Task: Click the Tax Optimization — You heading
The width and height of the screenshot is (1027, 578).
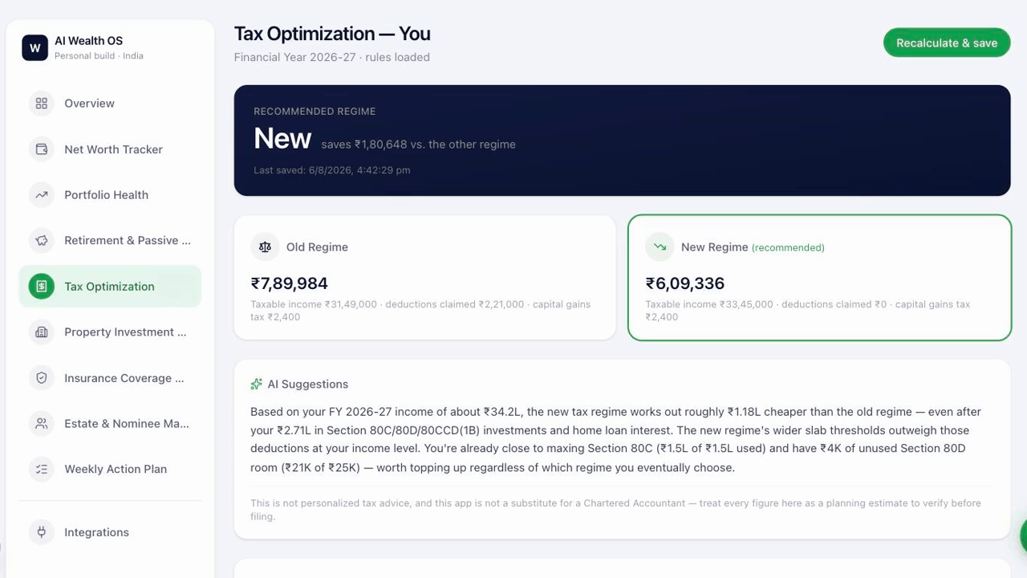Action: (332, 34)
